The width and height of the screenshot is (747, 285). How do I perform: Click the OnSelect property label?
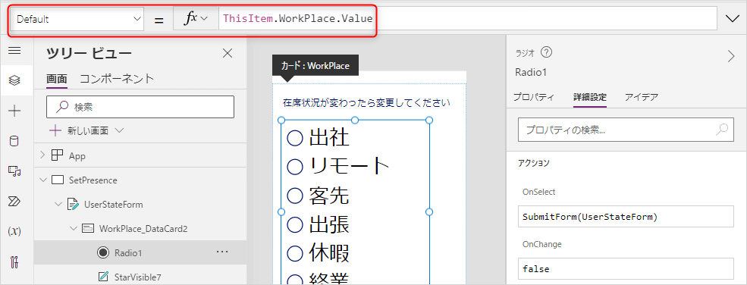click(x=538, y=193)
